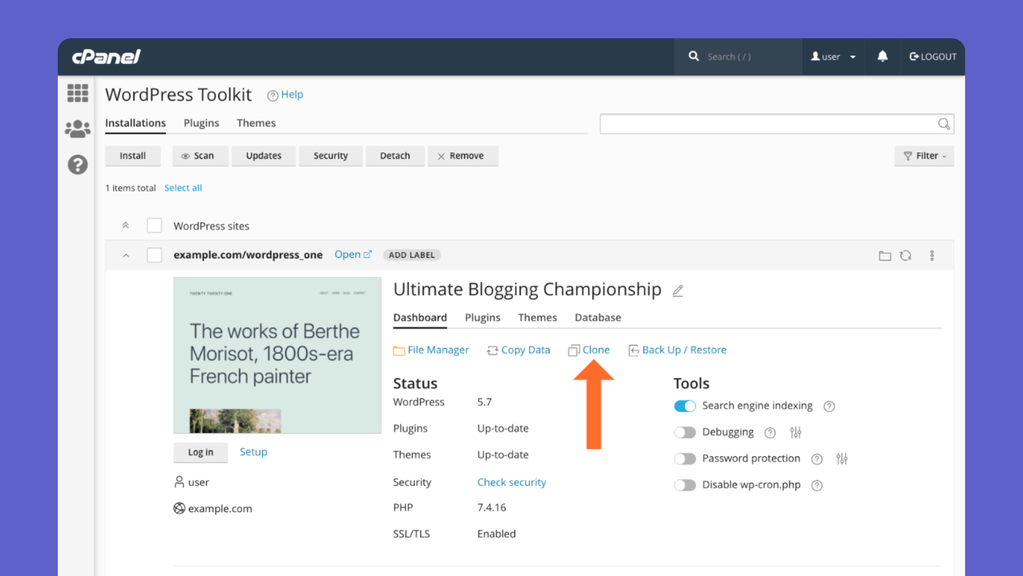Enable Password protection switch
Screen dimensions: 1023x576
[x=684, y=459]
